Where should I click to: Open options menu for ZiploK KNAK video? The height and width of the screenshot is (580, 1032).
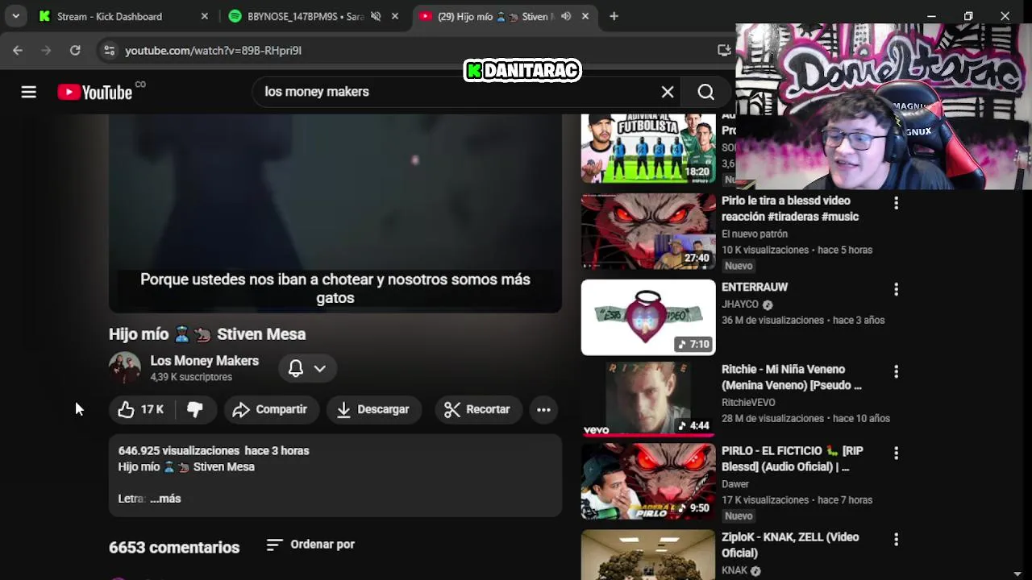coord(896,540)
